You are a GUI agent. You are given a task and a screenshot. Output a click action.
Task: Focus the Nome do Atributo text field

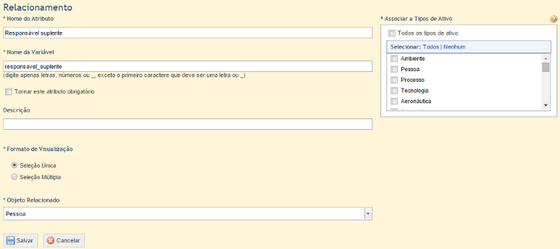[x=188, y=33]
